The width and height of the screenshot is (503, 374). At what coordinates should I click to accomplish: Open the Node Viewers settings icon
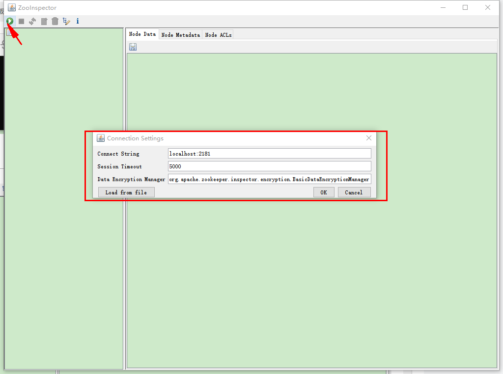(66, 21)
